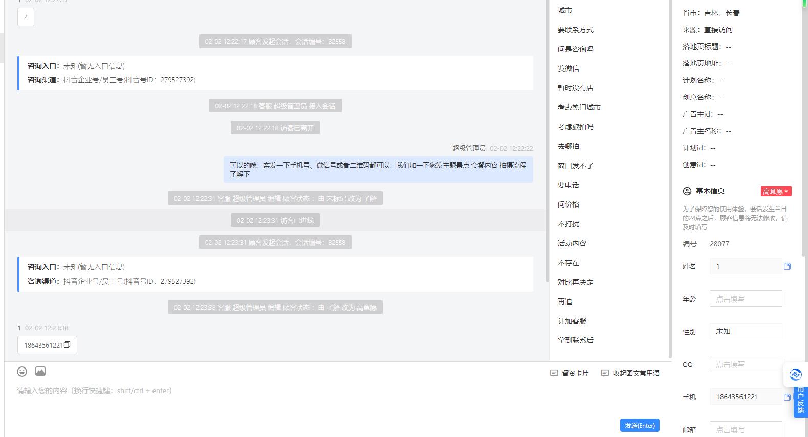This screenshot has height=437, width=808.
Task: Click the chat area vertical scrollbar
Action: pos(547,141)
